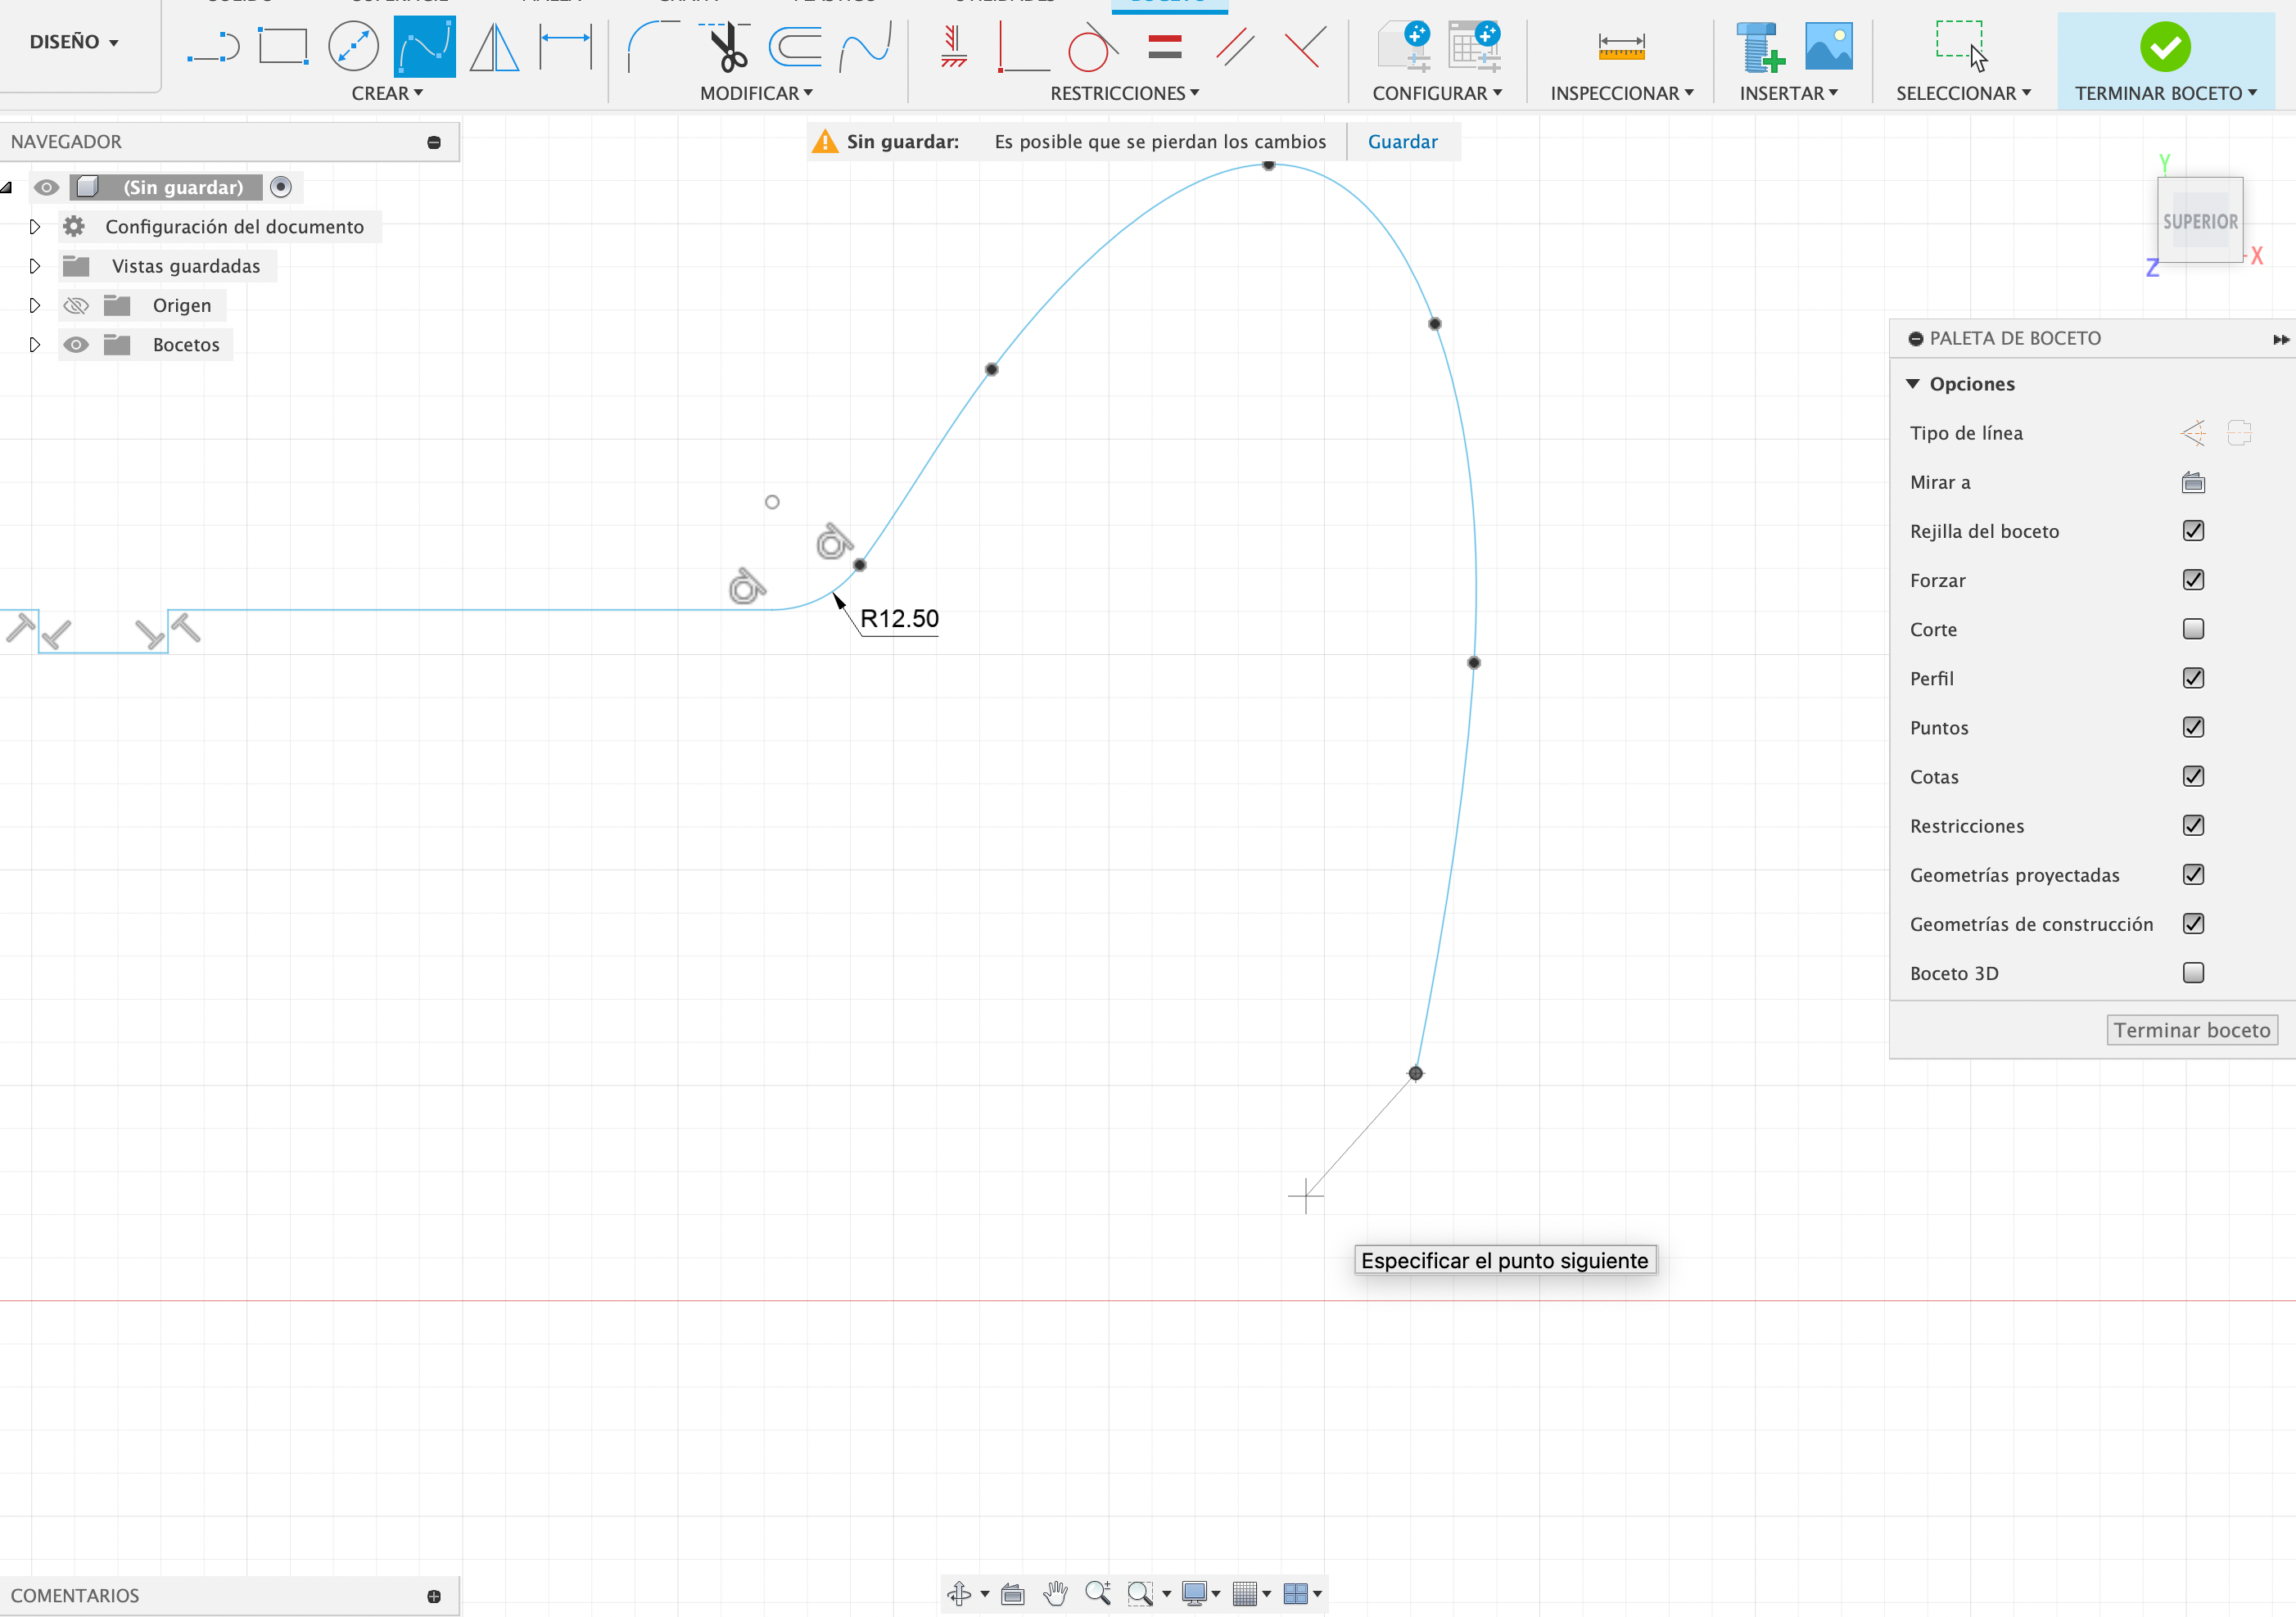This screenshot has width=2296, height=1617.
Task: Click the Change Parameters icon under Configurar
Action: [x=1405, y=47]
